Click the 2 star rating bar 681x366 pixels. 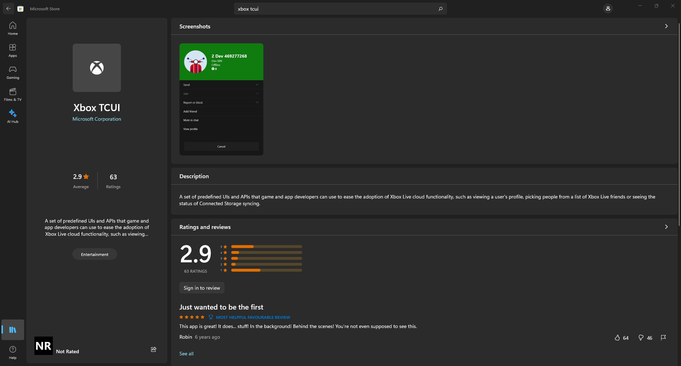pyautogui.click(x=266, y=264)
